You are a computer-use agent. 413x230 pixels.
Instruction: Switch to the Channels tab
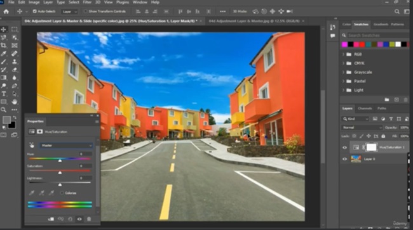tap(365, 108)
